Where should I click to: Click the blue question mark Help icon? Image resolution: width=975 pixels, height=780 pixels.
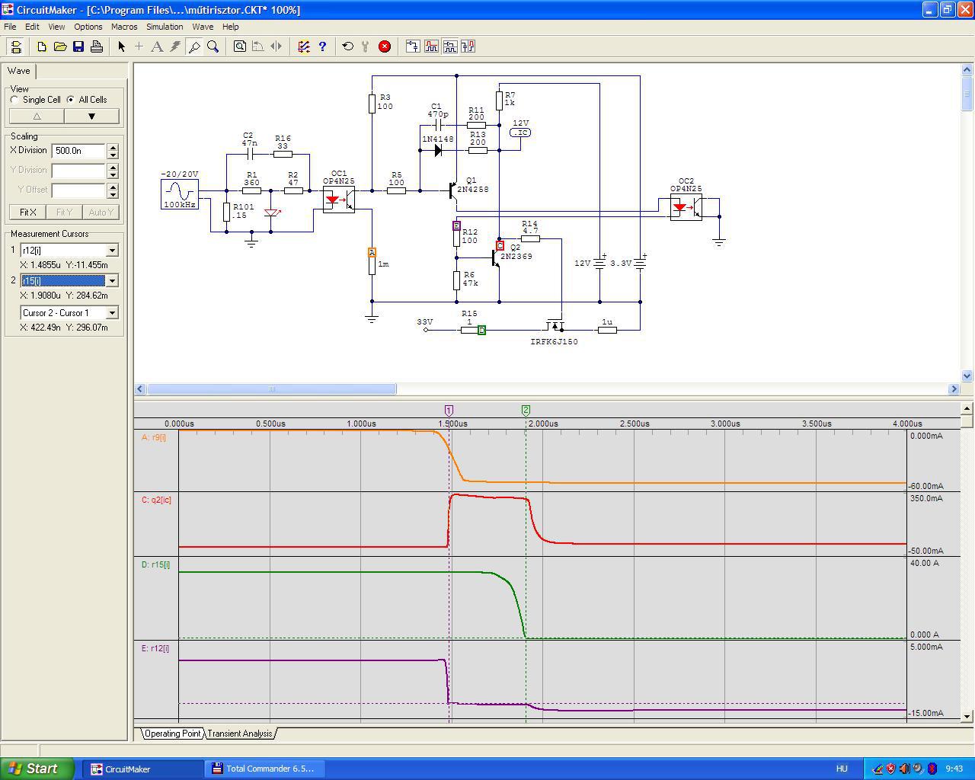(x=322, y=46)
